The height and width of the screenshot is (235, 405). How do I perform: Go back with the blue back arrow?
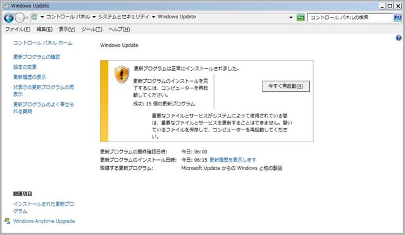tap(9, 18)
